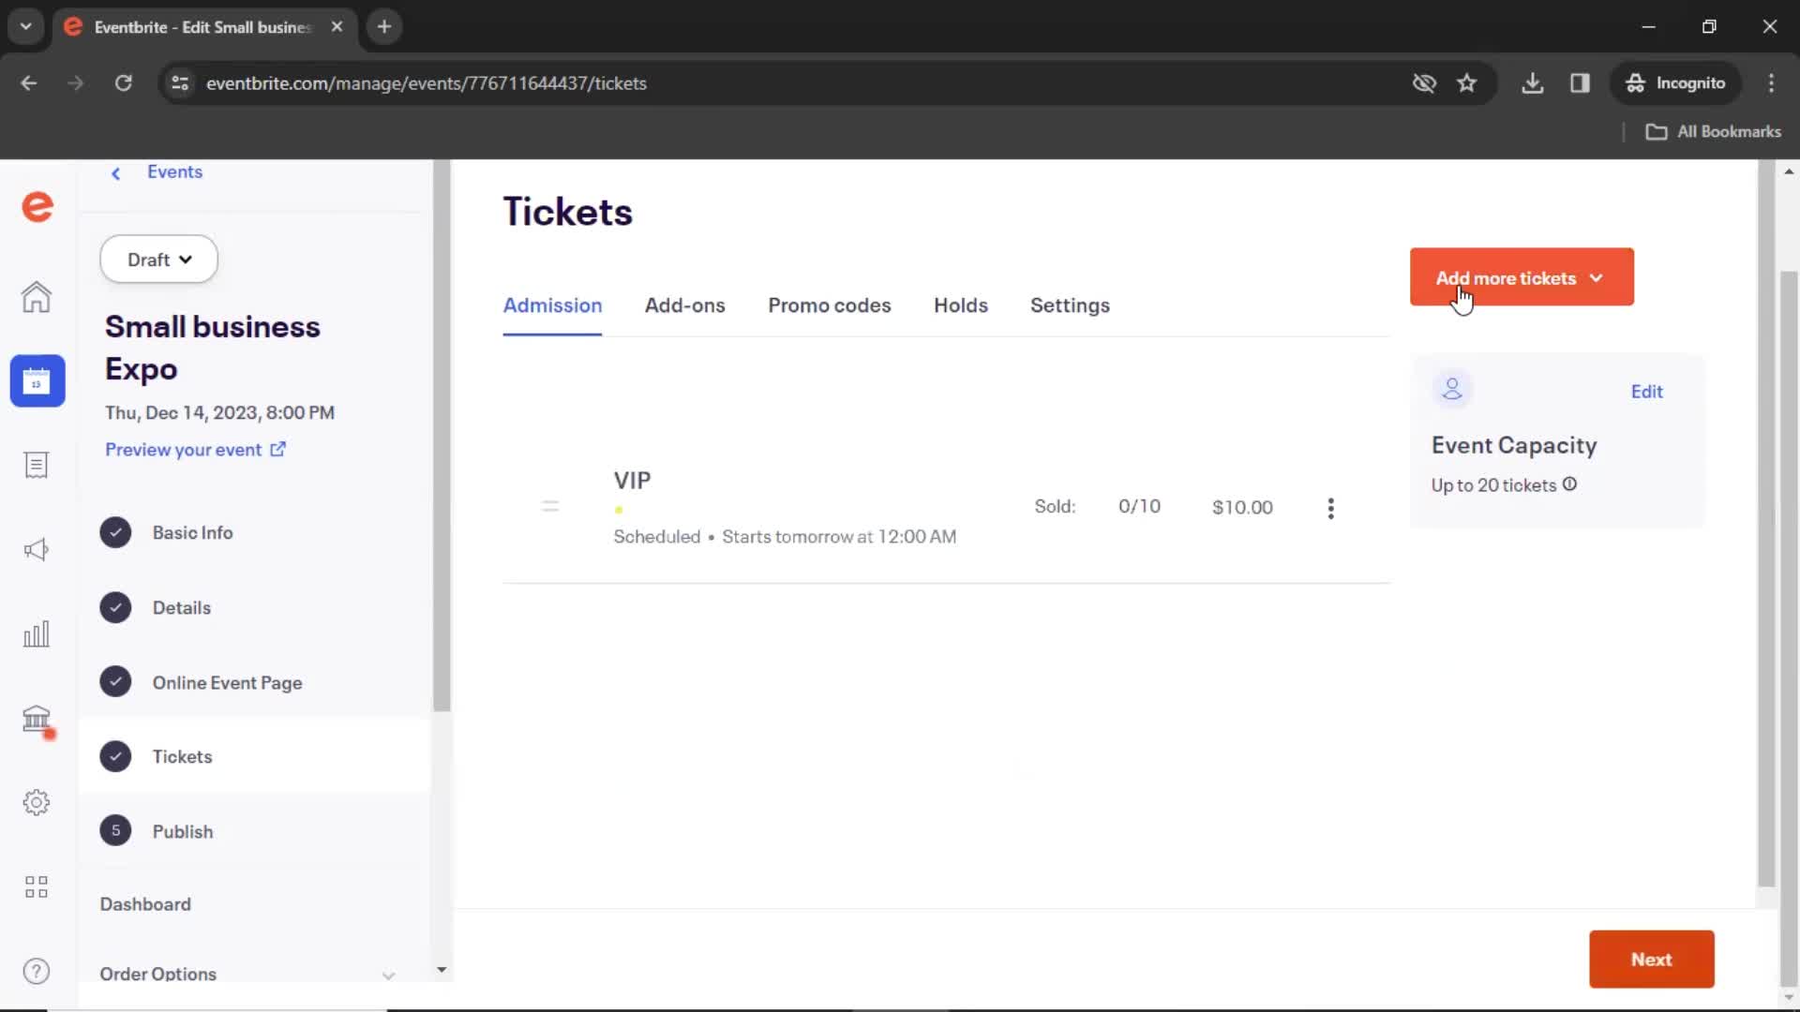Screen dimensions: 1800x1012
Task: Open the VIP ticket name
Action: click(x=632, y=481)
